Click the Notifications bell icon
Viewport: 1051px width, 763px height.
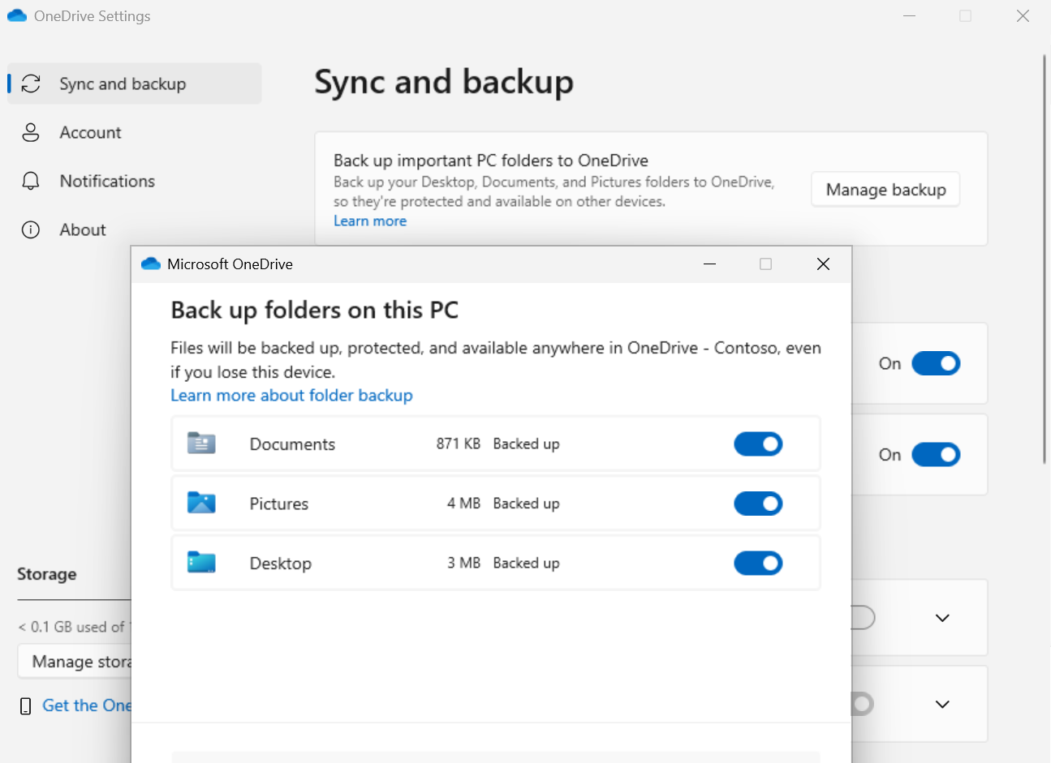coord(31,181)
